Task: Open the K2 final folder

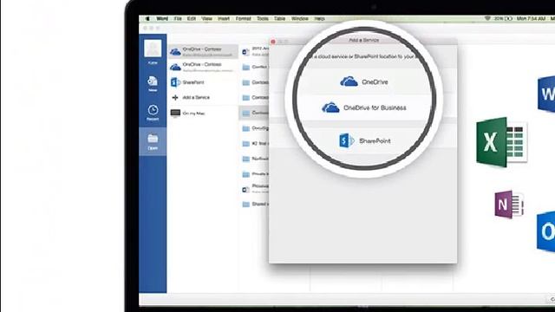Action: (254, 144)
